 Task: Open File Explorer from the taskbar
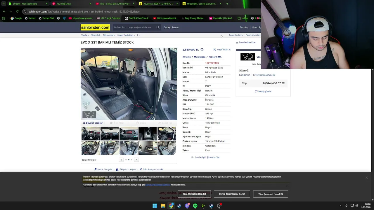(x=163, y=206)
